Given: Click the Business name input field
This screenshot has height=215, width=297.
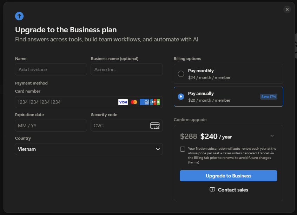Looking at the screenshot, I should click(x=127, y=69).
